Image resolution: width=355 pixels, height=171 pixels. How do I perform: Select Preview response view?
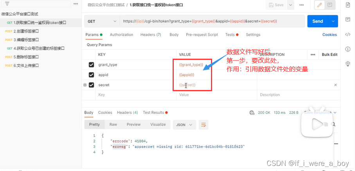(x=133, y=124)
